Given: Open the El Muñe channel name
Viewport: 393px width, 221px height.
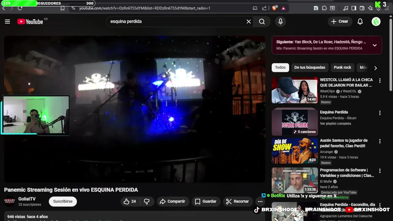Looking at the screenshot, I should tap(326, 181).
